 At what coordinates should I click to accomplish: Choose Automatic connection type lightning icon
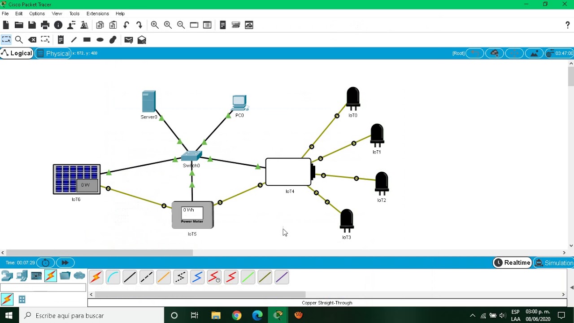pos(96,278)
